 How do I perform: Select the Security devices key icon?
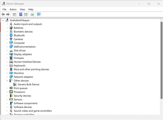pos(11,96)
